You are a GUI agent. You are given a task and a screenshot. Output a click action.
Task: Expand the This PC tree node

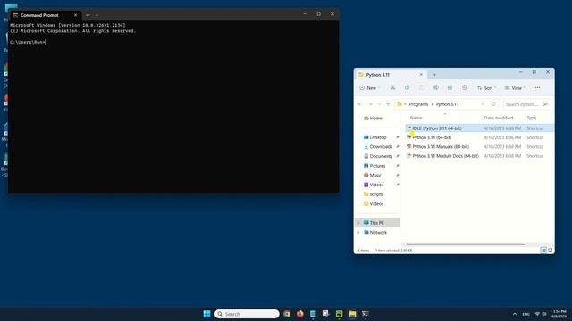pos(358,223)
